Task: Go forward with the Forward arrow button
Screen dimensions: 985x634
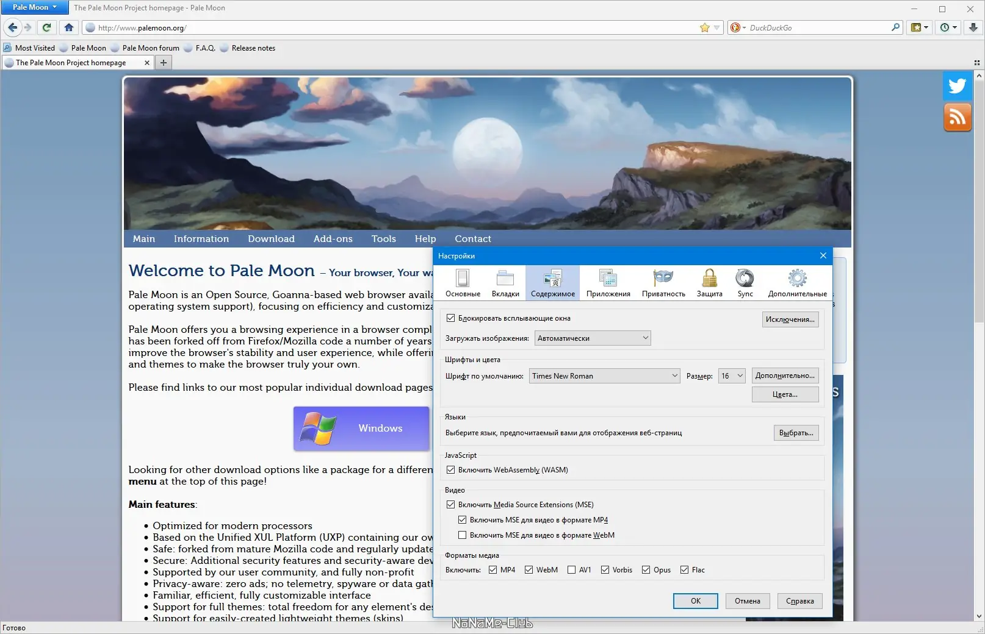Action: (x=27, y=27)
